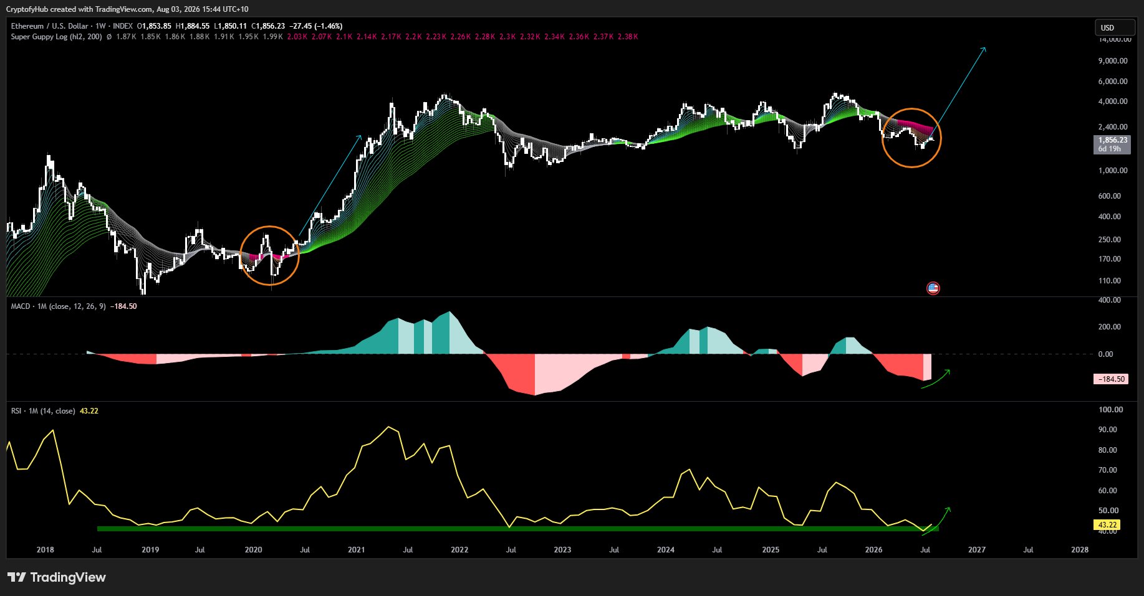Click the 250.00 price scale label

(1110, 240)
